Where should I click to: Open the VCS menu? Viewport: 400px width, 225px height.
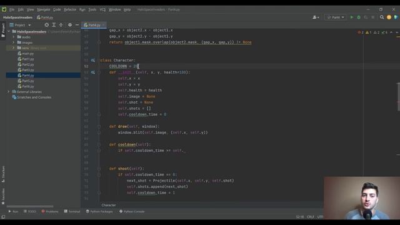(x=102, y=9)
